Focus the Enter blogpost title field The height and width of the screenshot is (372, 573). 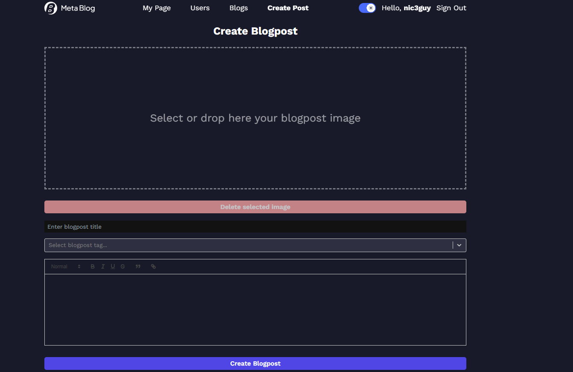pos(255,227)
